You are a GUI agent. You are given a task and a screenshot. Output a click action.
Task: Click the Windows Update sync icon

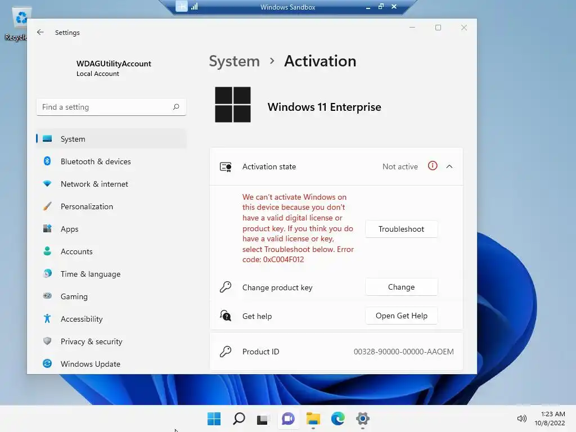pos(47,363)
